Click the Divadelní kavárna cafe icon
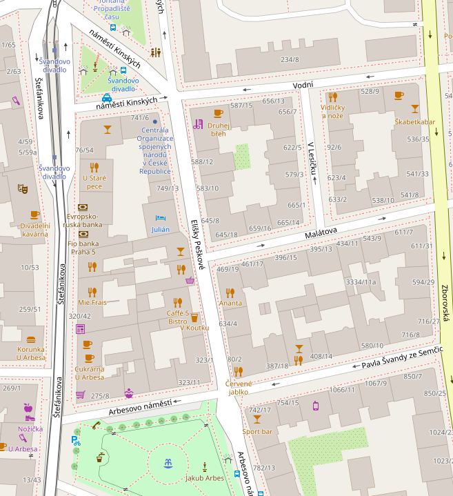 tap(34, 215)
